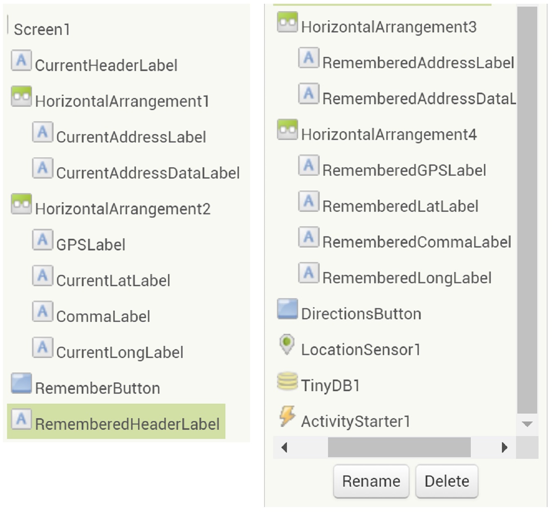Click the HorizontalArrangement4 layout icon

point(287,130)
